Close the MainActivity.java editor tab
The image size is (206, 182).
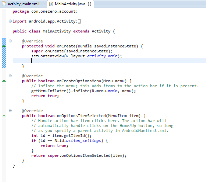90,4
